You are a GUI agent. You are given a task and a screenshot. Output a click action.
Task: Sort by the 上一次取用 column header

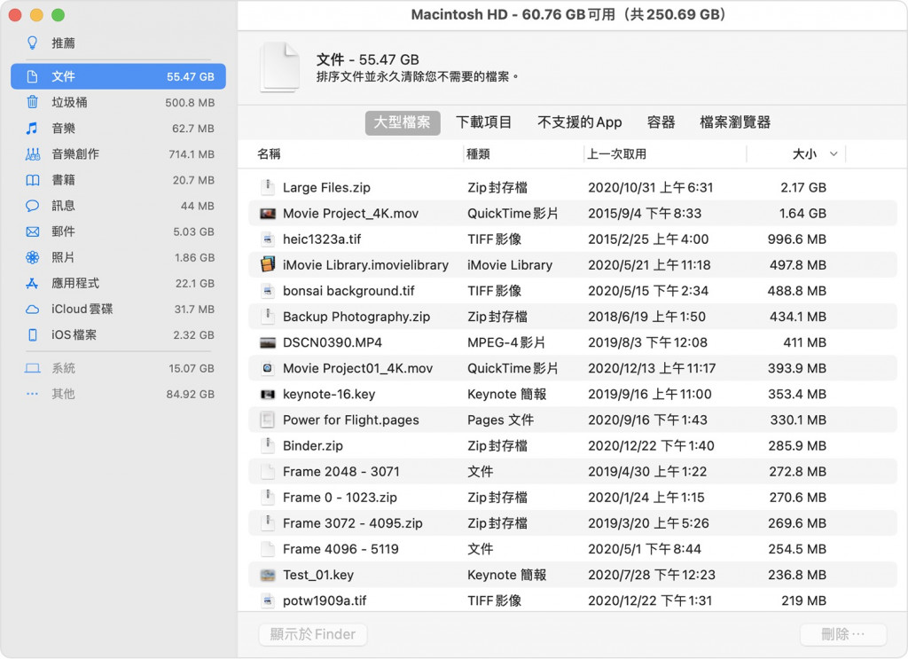[617, 154]
